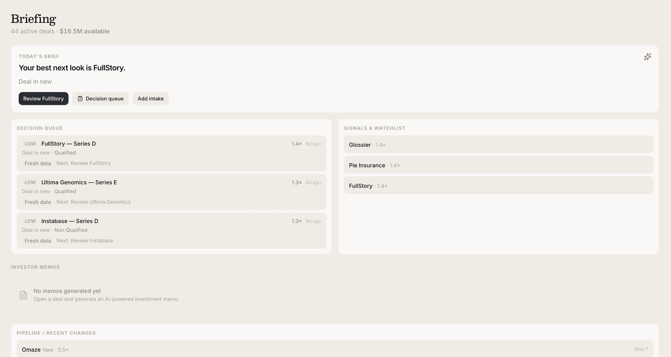Click "Deal in new · Qualified" under Ultima Genomics

tap(49, 192)
